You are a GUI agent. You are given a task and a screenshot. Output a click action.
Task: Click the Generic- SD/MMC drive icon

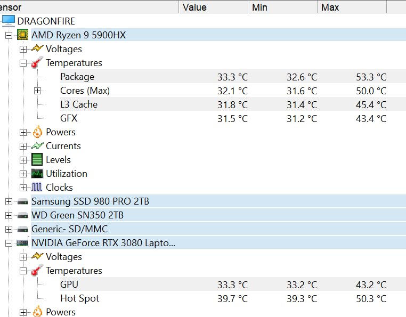point(22,229)
